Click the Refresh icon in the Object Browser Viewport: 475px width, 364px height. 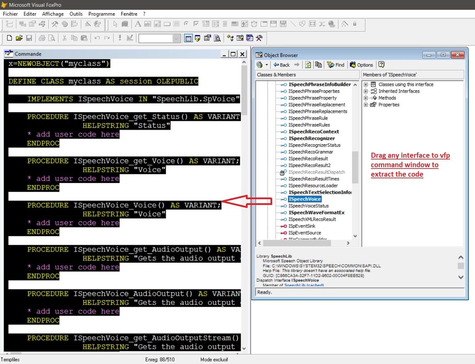pyautogui.click(x=308, y=64)
